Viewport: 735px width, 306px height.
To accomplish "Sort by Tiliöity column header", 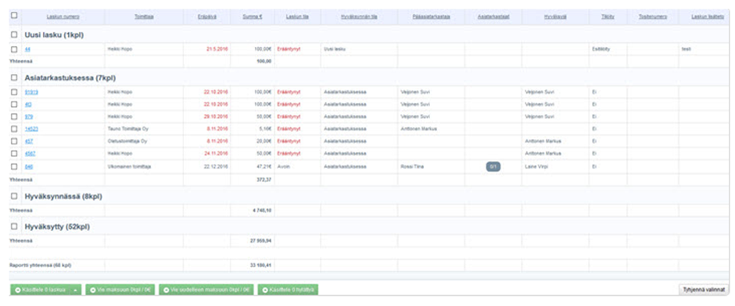I will point(608,17).
